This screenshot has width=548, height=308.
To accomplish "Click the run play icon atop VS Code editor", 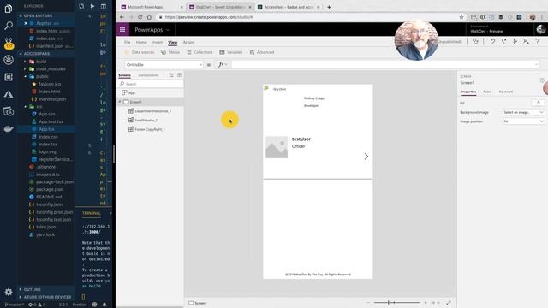I will coord(92,6).
